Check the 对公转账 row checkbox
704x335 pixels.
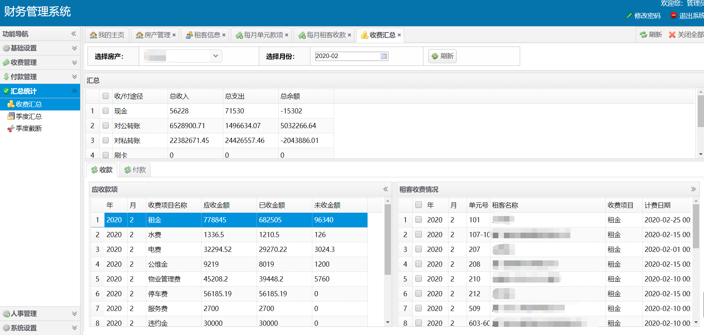pyautogui.click(x=106, y=126)
